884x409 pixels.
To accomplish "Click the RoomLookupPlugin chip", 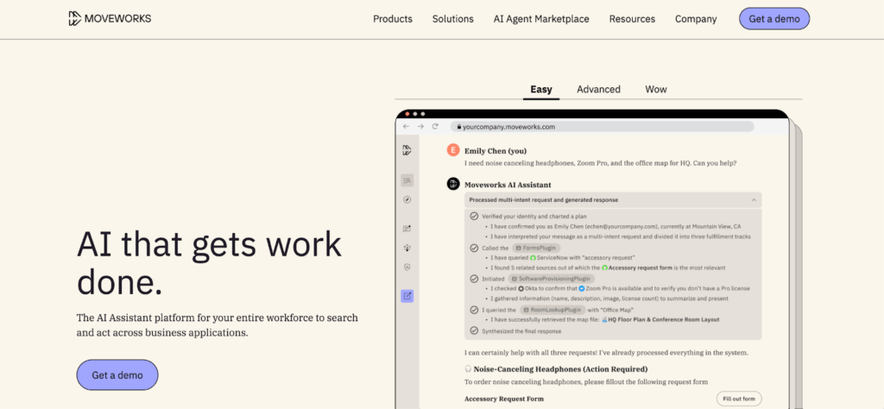I will (552, 310).
